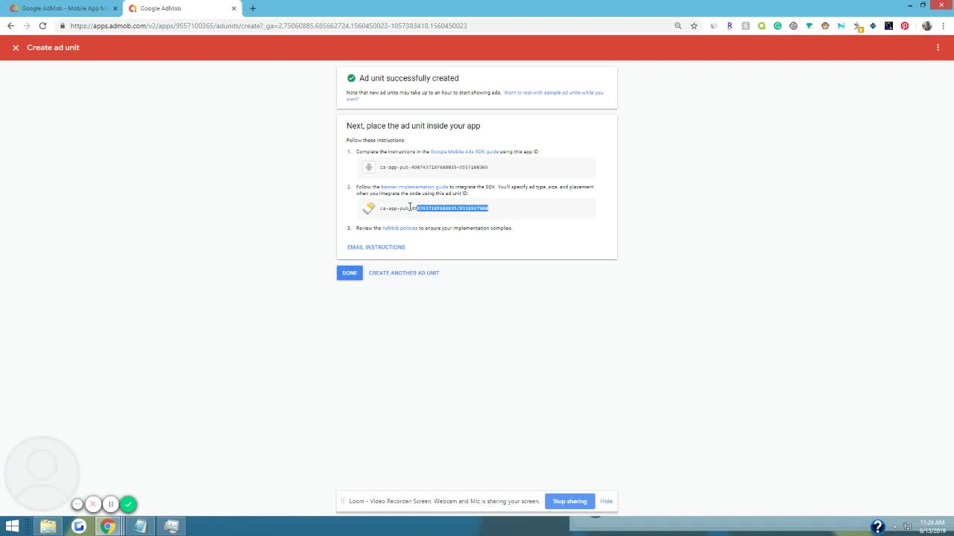Click the banner ad unit icon beside ad unit ID

click(369, 208)
